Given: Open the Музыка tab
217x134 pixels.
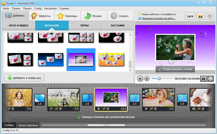Looking at the screenshot, I should [94, 16].
